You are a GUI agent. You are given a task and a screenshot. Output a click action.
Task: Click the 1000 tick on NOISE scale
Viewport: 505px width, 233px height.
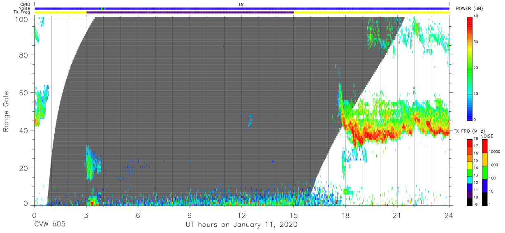point(494,165)
